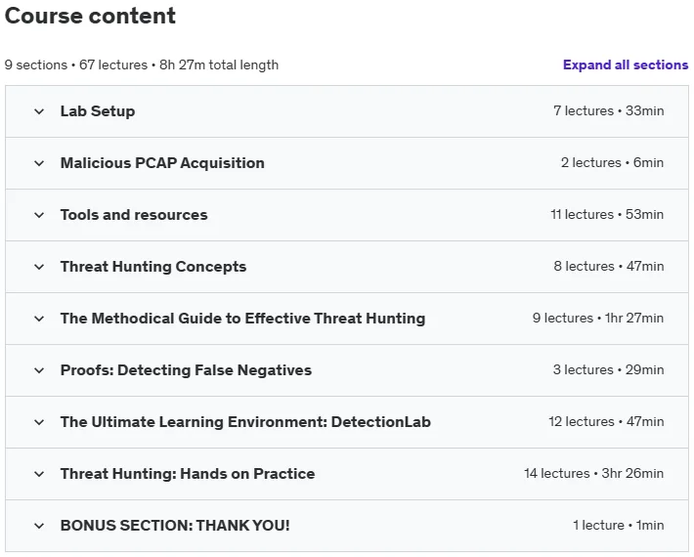Open the Lab Setup section title

point(98,111)
